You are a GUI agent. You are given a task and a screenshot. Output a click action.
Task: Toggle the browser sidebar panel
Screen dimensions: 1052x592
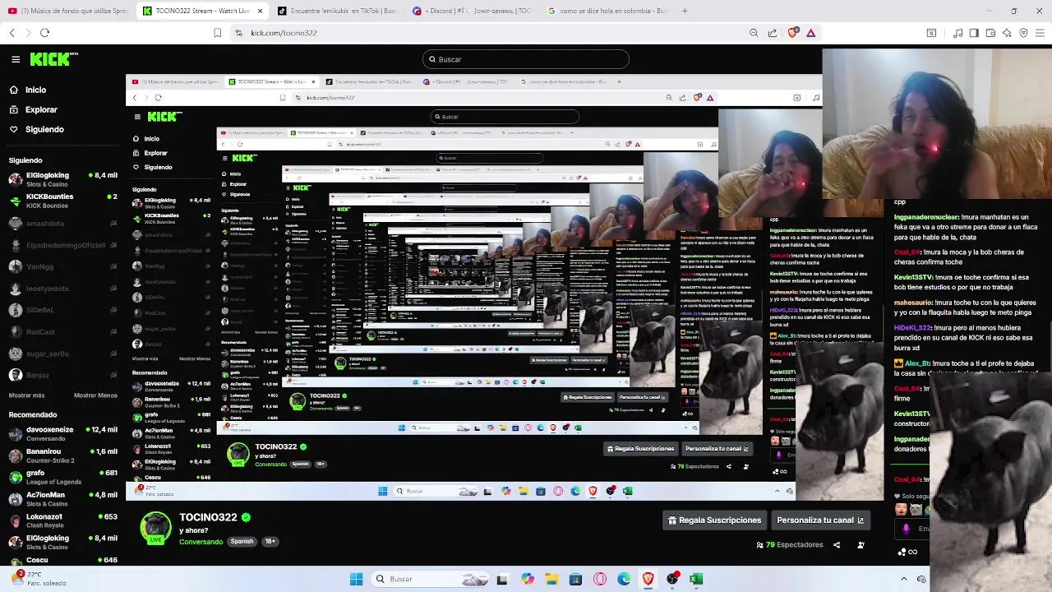click(974, 33)
